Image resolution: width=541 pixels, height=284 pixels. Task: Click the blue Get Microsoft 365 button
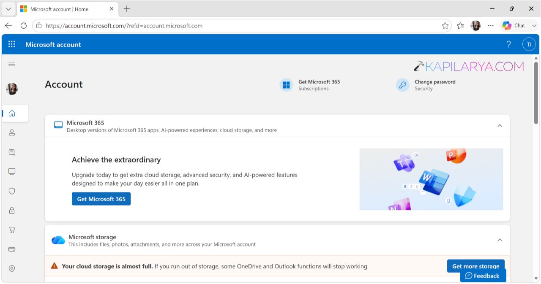101,199
